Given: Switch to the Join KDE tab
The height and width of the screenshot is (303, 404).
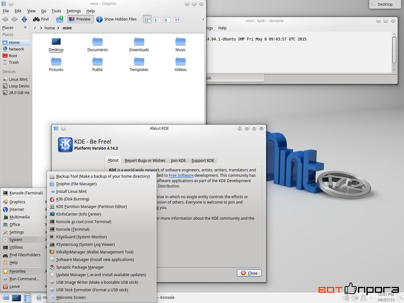Looking at the screenshot, I should coord(178,160).
